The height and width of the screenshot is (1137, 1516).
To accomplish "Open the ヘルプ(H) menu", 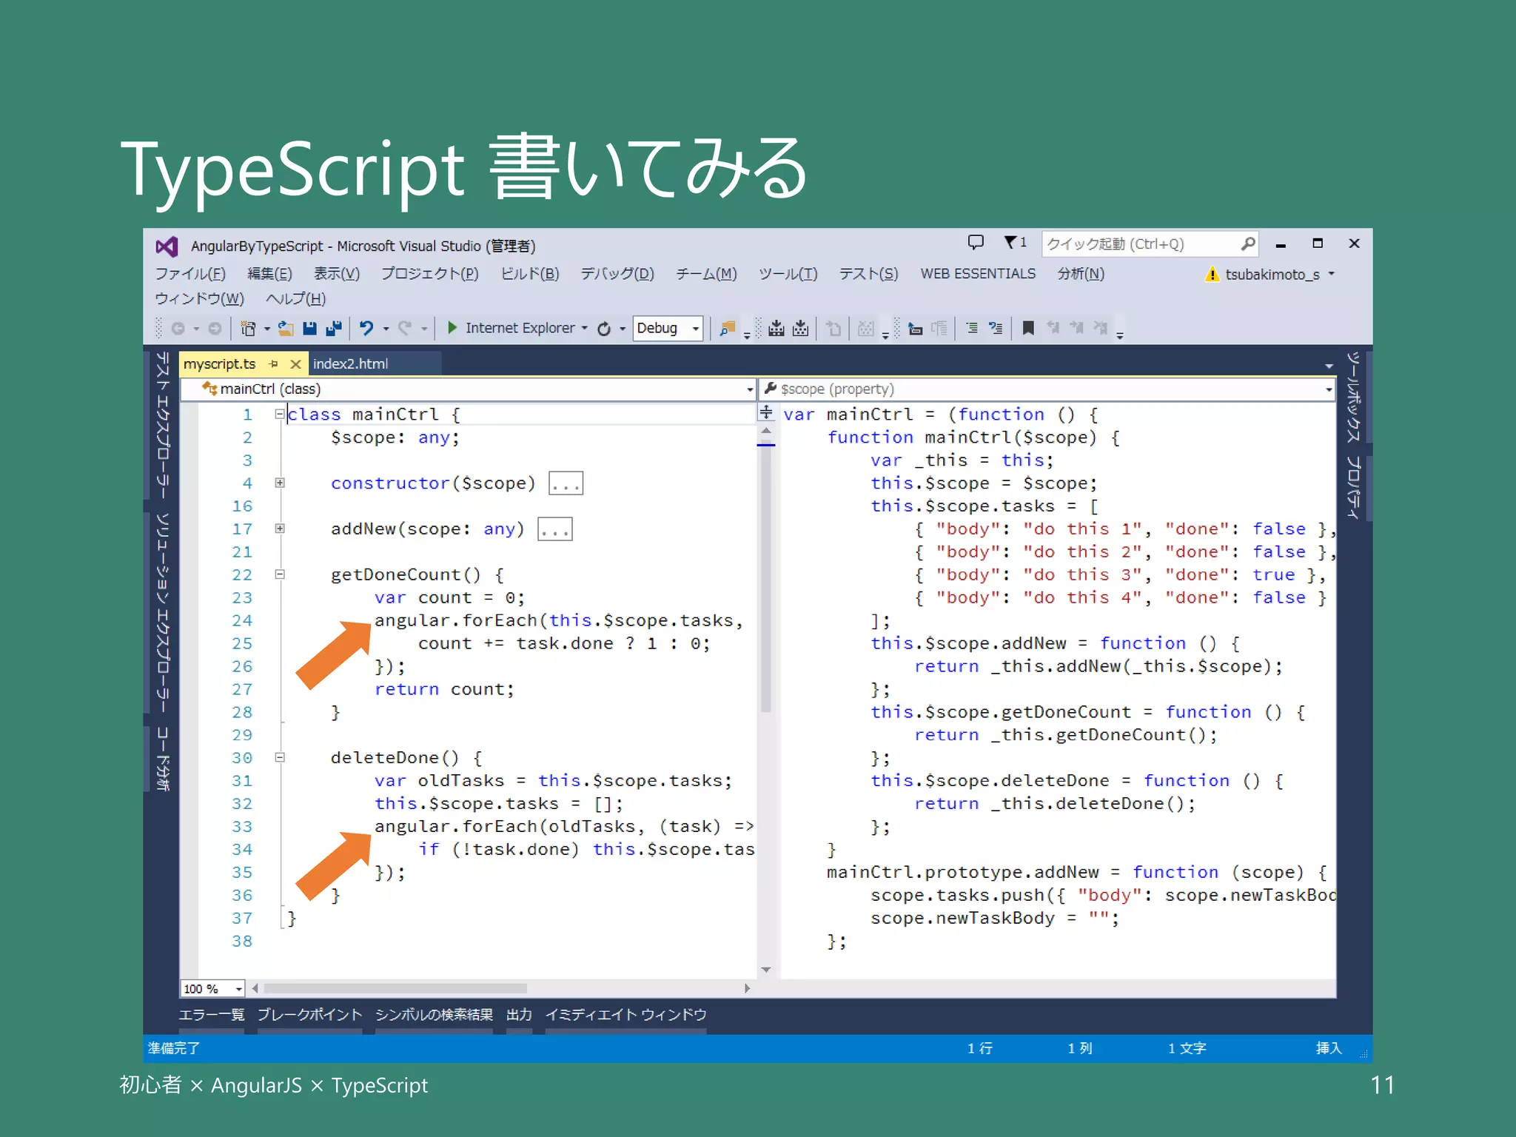I will [296, 299].
